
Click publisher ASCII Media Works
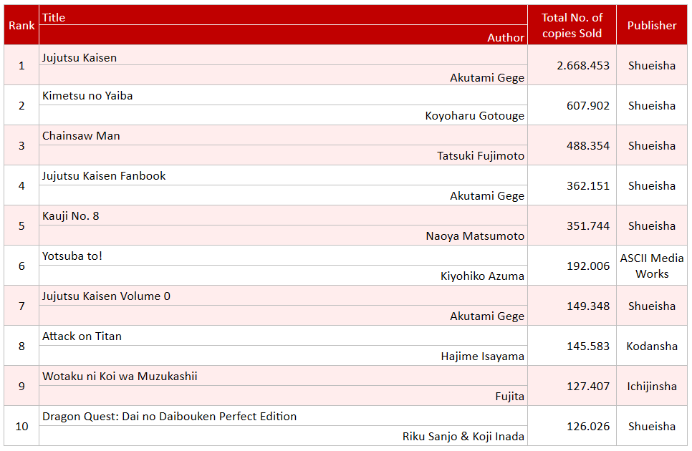(652, 266)
